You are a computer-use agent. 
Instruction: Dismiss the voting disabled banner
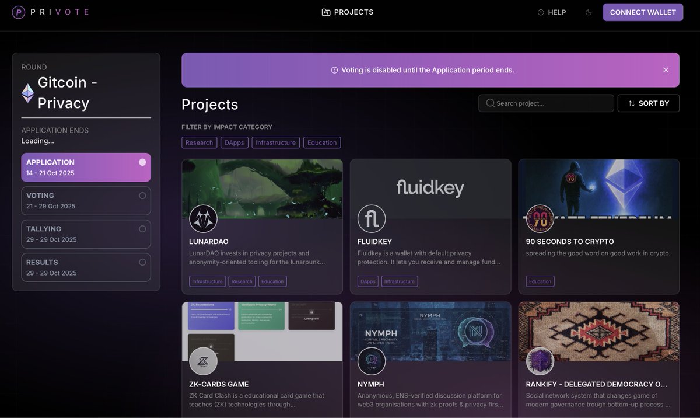coord(666,70)
